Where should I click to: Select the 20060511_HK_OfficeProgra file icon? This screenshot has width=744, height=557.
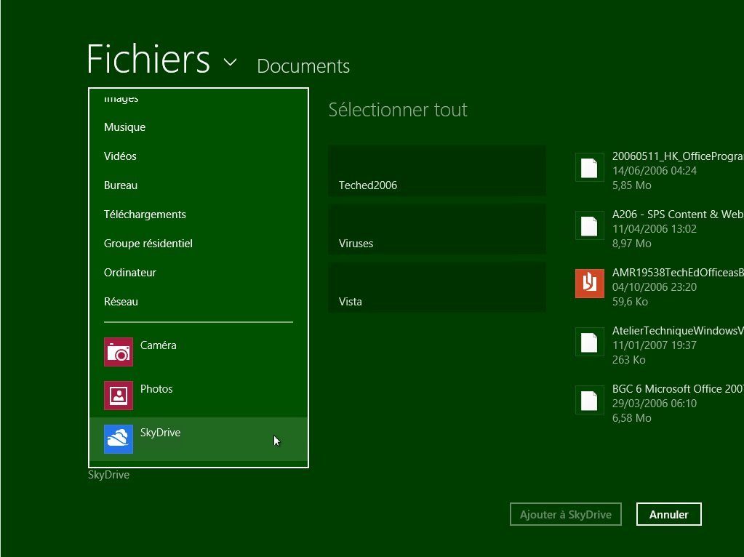tap(589, 167)
